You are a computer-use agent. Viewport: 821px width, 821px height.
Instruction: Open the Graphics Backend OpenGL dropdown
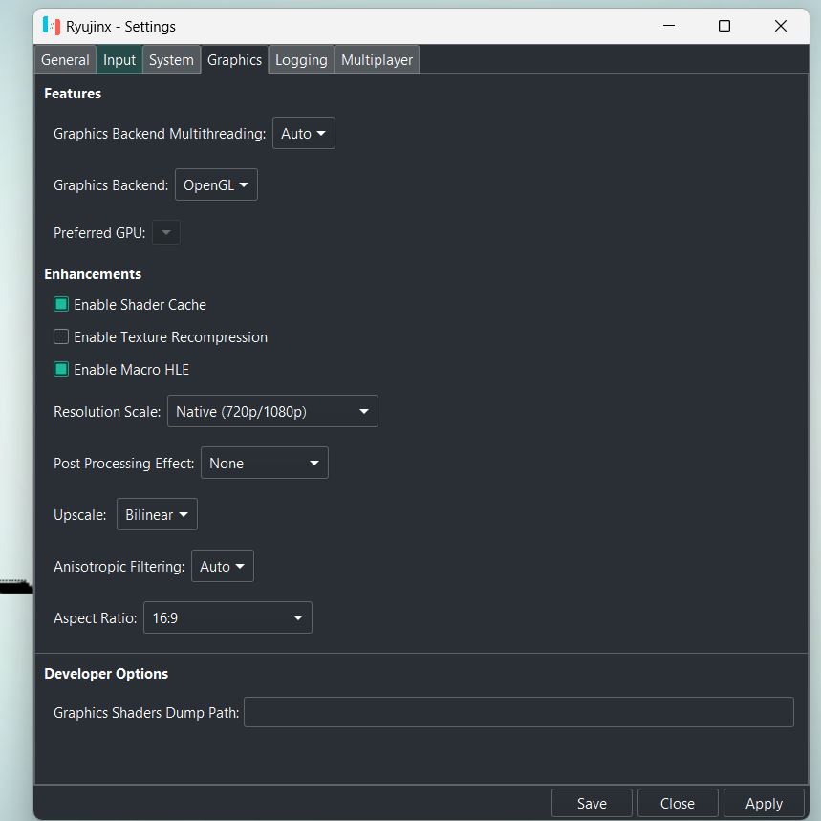pyautogui.click(x=216, y=185)
